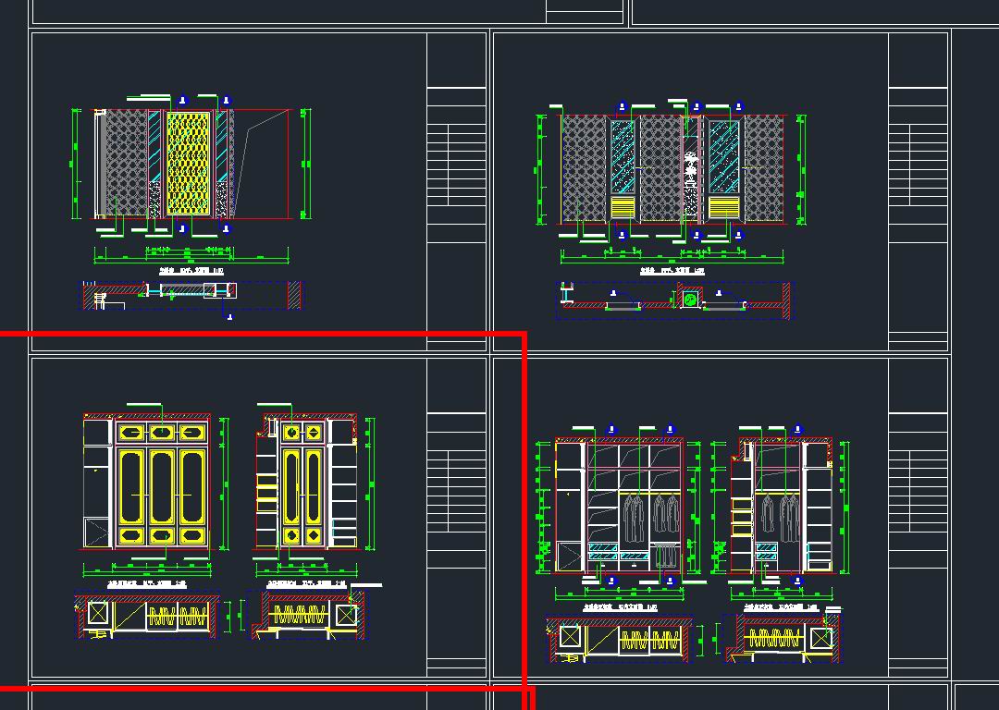Click the caption text under the top-left elevation
The width and height of the screenshot is (999, 710).
click(x=191, y=271)
